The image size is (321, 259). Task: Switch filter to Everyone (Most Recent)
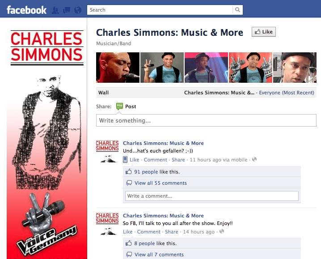(x=287, y=93)
